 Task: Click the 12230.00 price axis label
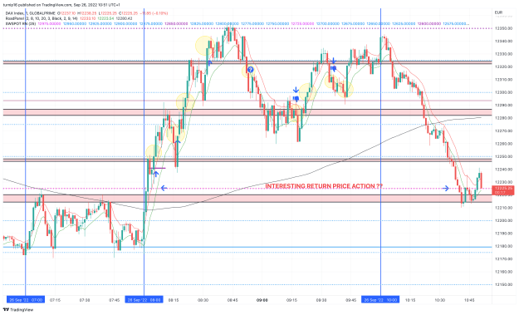coord(503,182)
